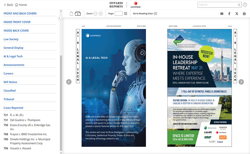Collapse the left sidebar panel
The width and height of the screenshot is (250, 154).
tap(60, 18)
